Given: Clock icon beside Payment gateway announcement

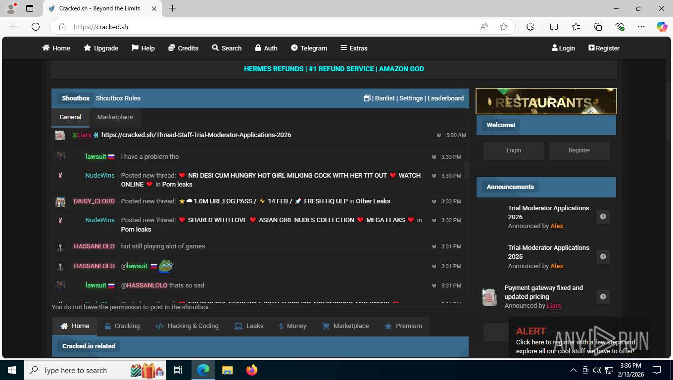Looking at the screenshot, I should 603,297.
